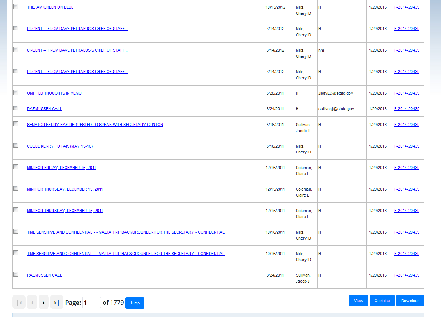Screen dimensions: 441x317
Task: Click JilotyLC@state.gov recipient cell
Action: (x=336, y=93)
